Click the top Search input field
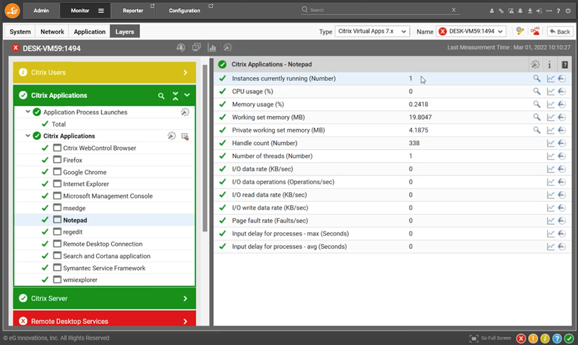578x345 pixels. coord(380,10)
